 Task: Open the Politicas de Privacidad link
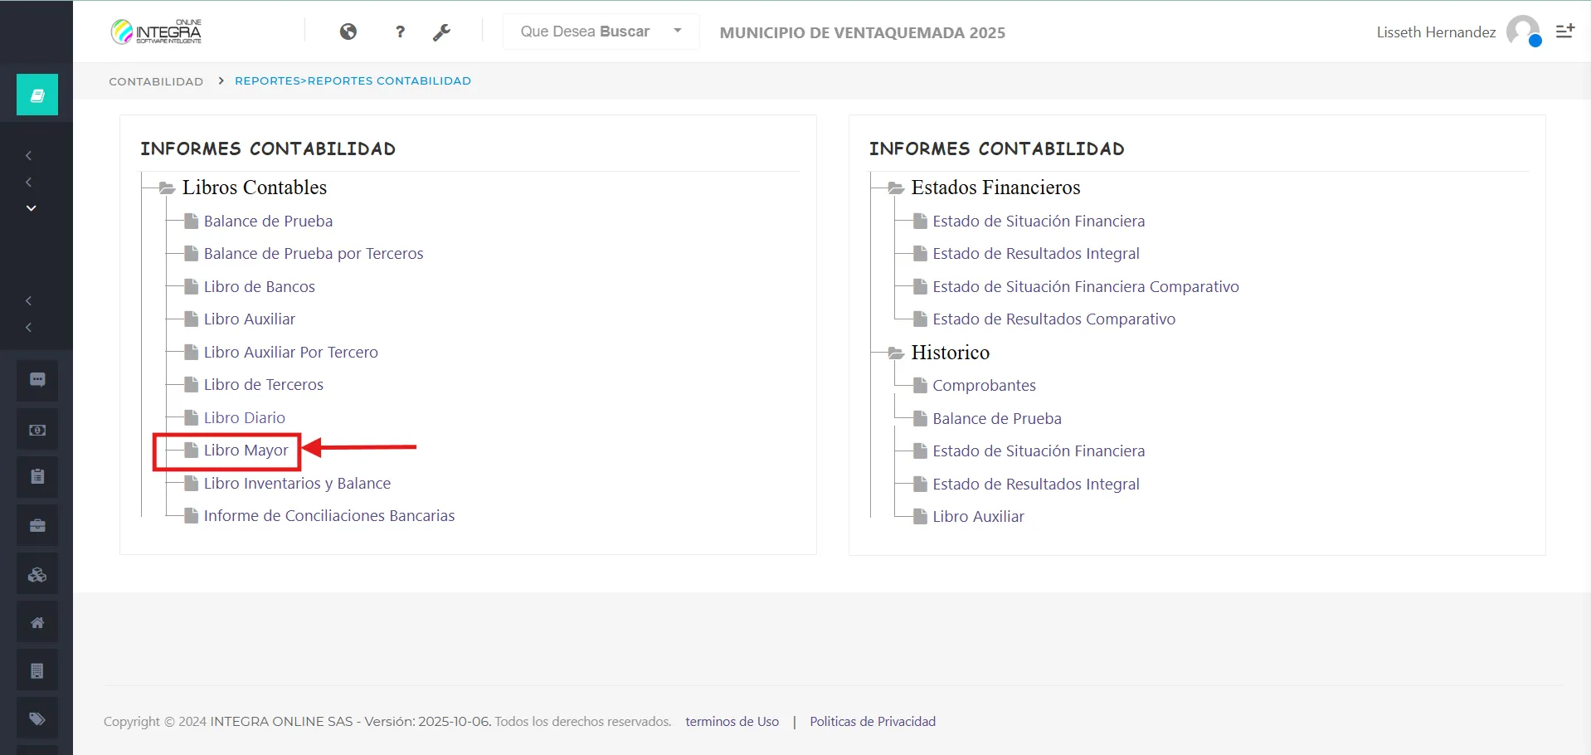click(872, 722)
